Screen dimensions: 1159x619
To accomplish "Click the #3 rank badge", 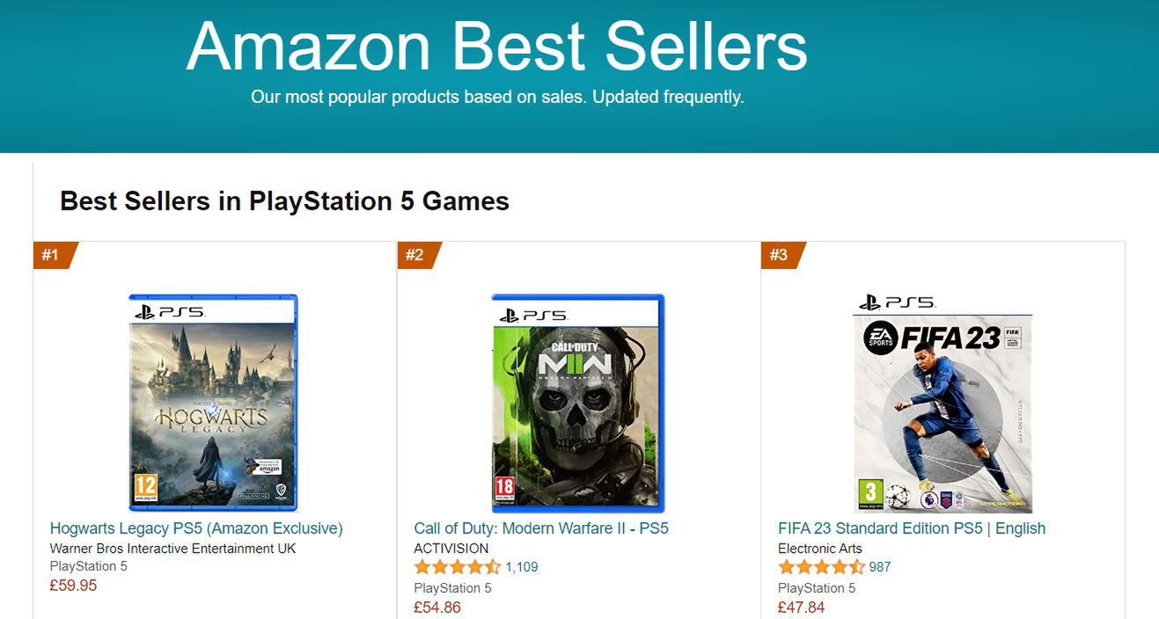I will point(783,255).
